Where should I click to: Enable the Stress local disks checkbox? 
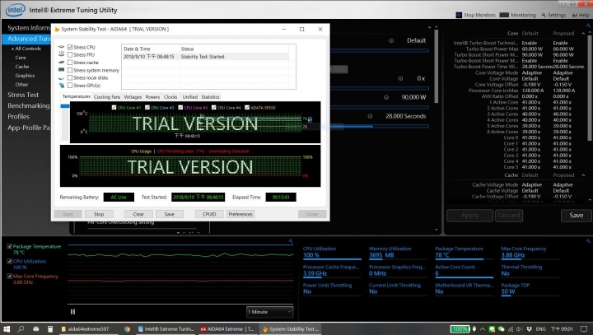point(70,78)
